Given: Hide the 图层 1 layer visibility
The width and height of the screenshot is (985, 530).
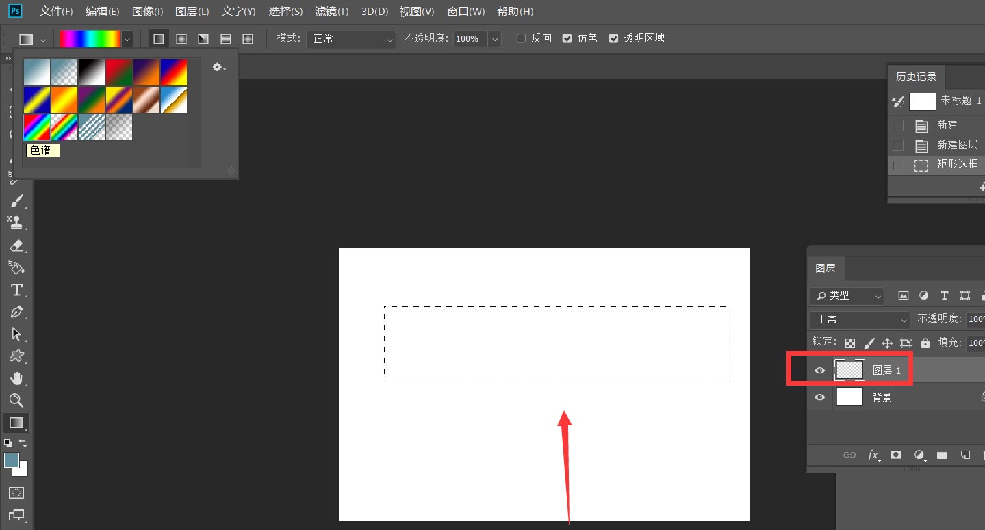Looking at the screenshot, I should pos(820,370).
